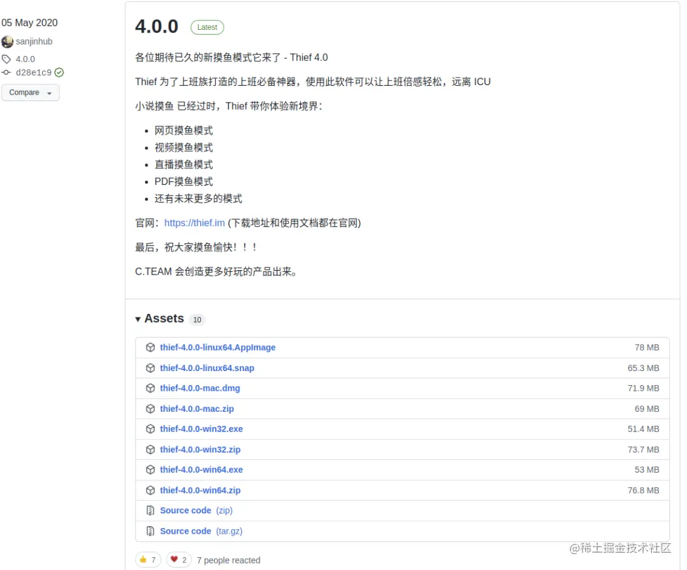Click package icon for thief-4.0.0-mac.zip
The height and width of the screenshot is (570, 687).
(150, 409)
